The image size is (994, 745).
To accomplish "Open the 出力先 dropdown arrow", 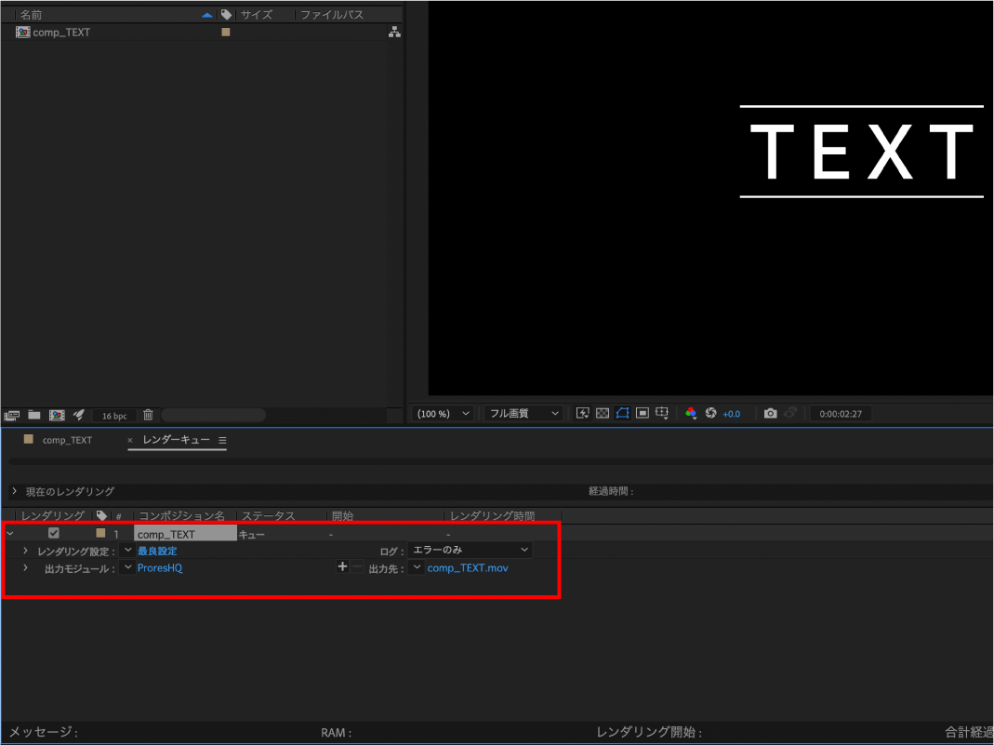I will tap(416, 567).
